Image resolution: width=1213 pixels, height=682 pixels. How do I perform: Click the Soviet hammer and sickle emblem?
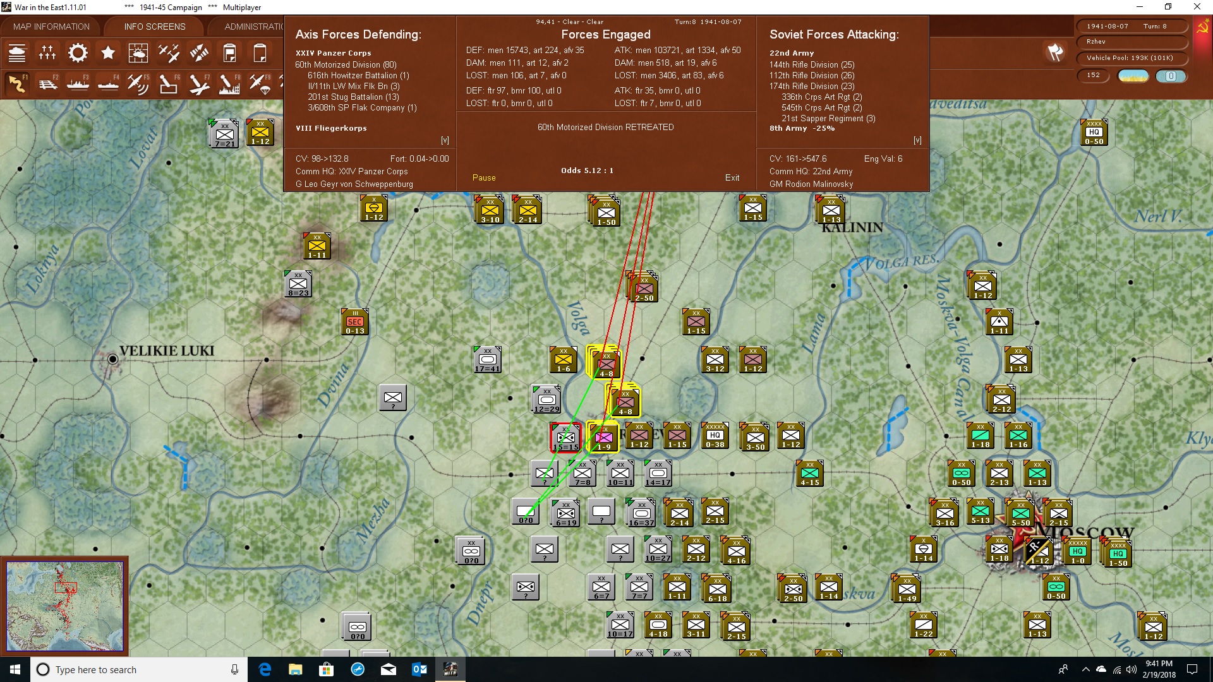point(1202,27)
